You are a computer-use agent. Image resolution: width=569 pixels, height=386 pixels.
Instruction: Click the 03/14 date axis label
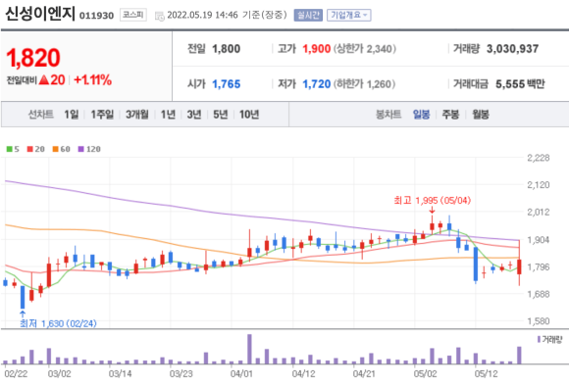pyautogui.click(x=120, y=373)
